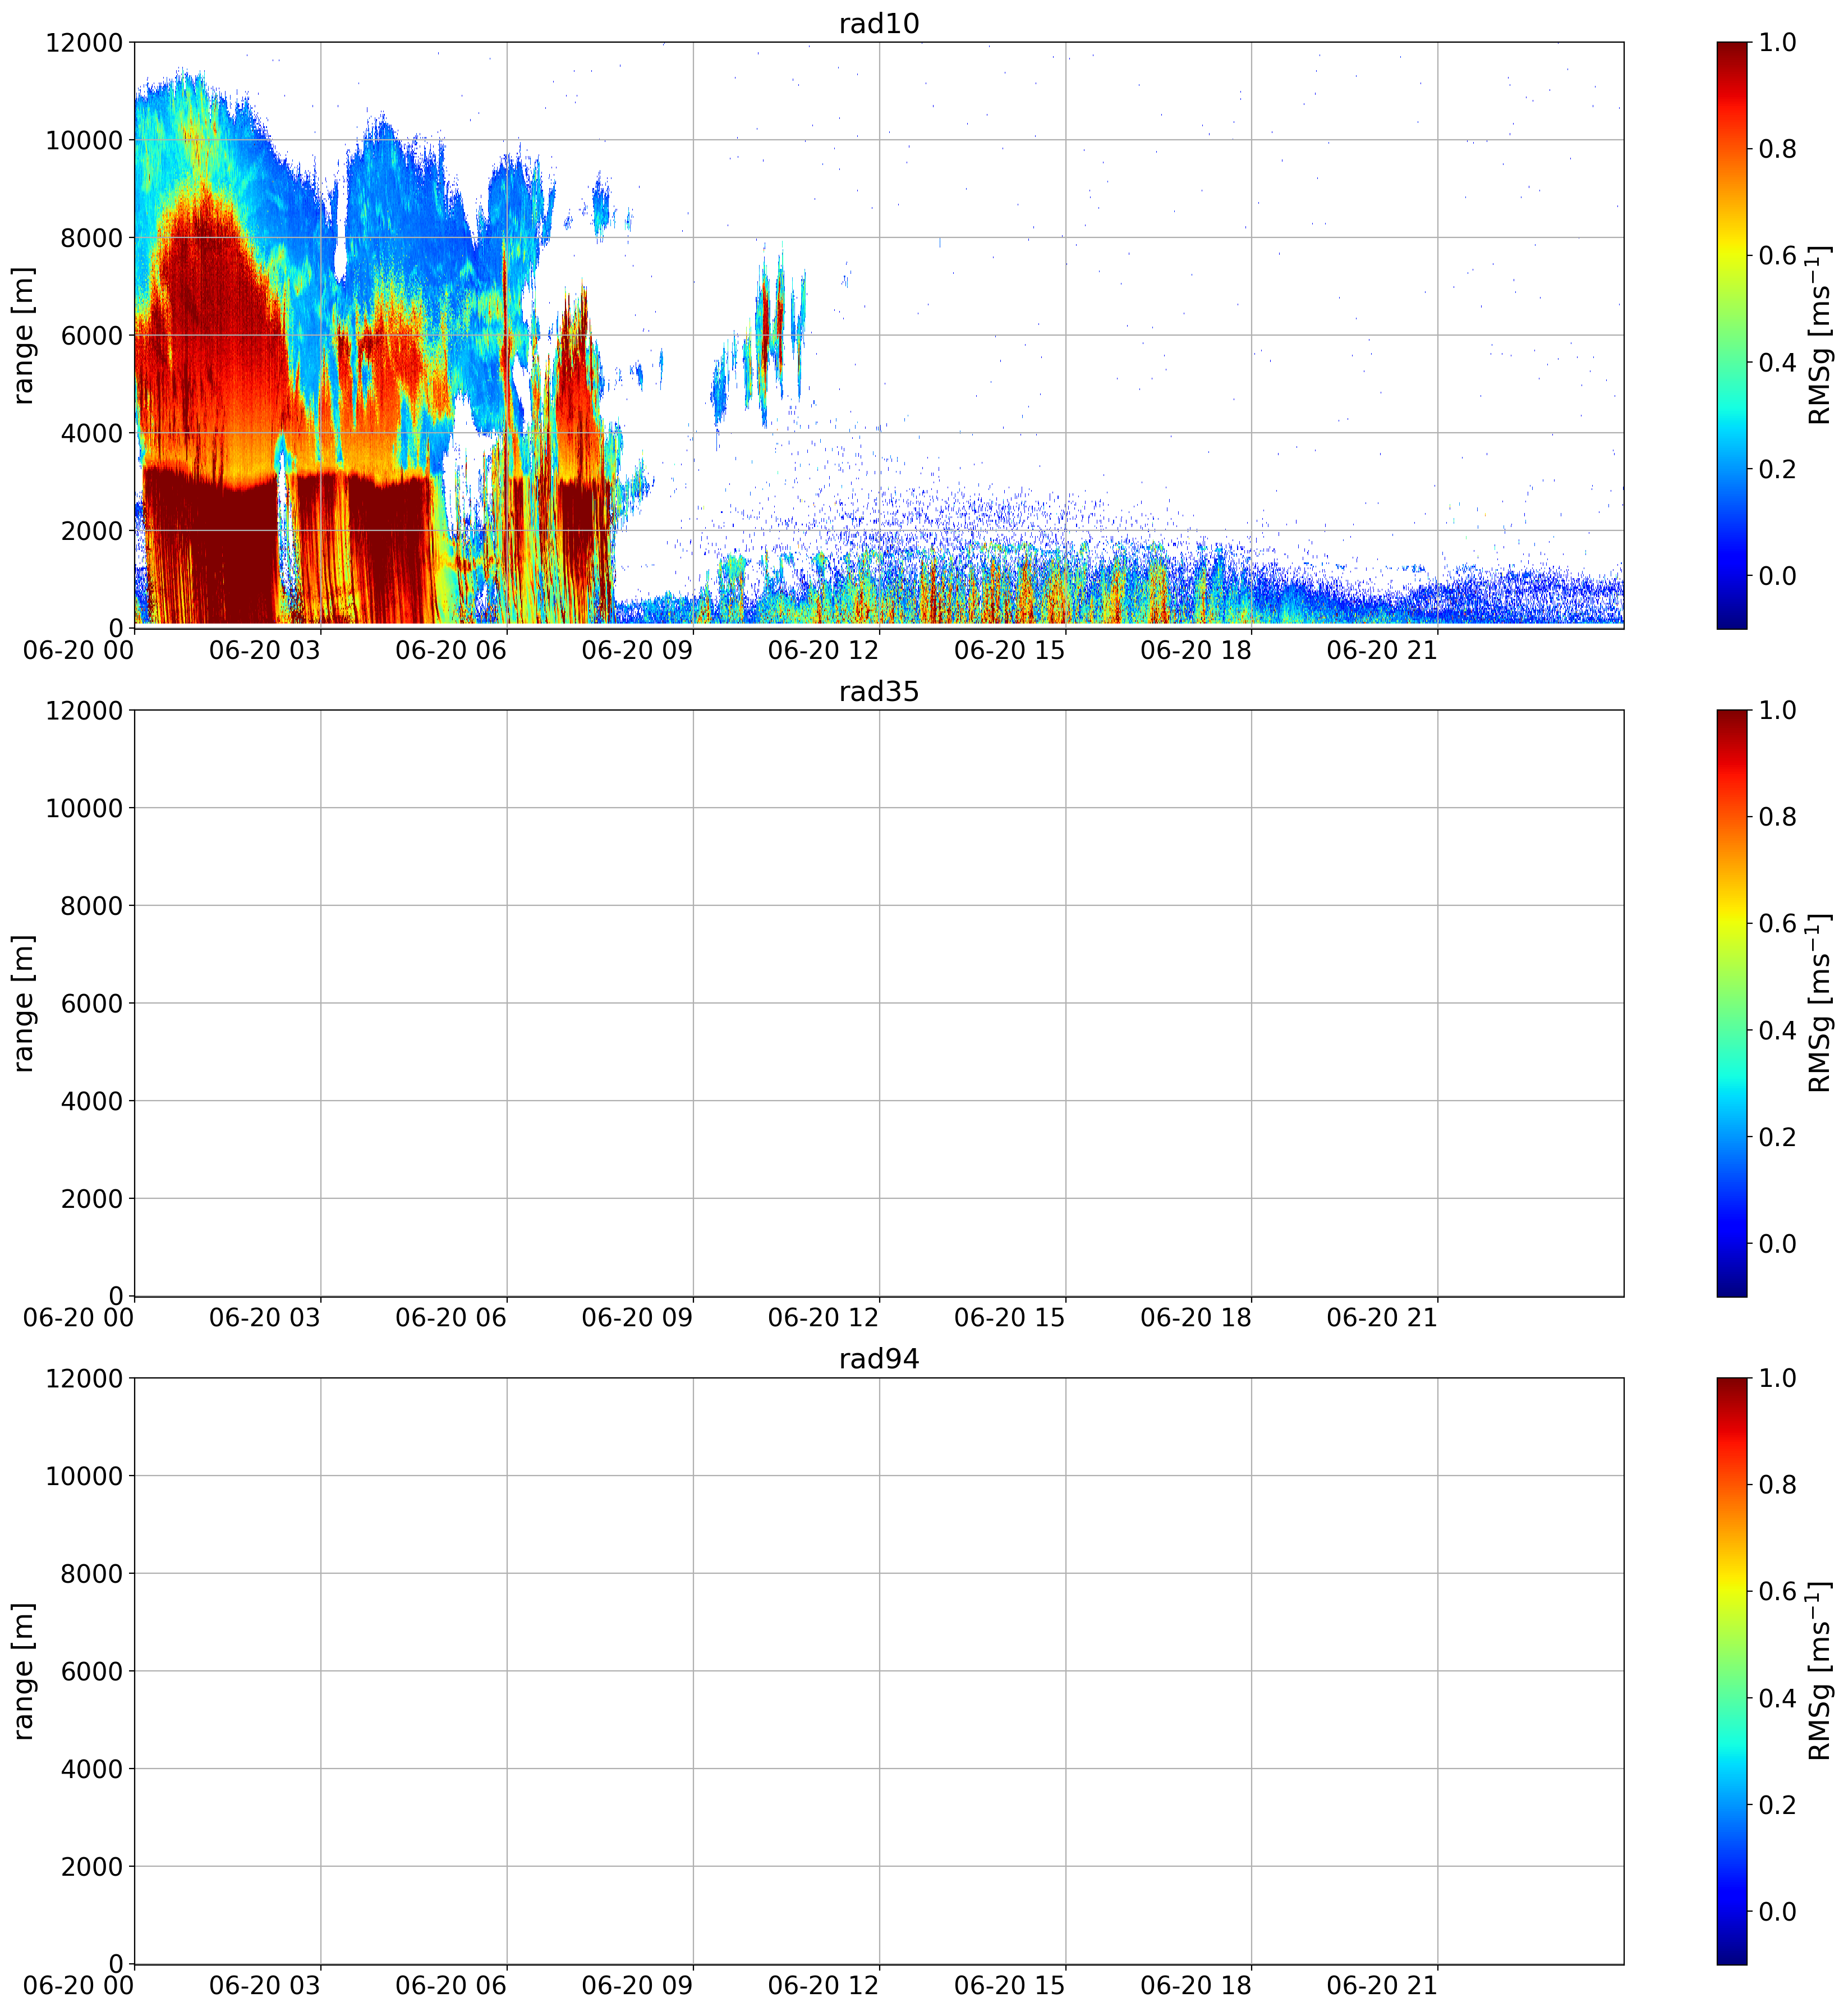
Task: Click the 6000 y-tick of rad94
Action: coord(92,1671)
